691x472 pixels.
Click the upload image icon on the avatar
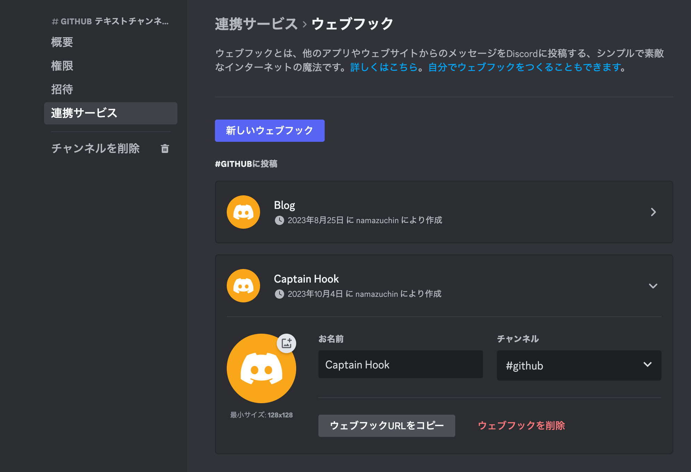[286, 343]
